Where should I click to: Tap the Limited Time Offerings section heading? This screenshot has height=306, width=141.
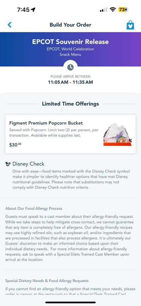click(x=70, y=104)
